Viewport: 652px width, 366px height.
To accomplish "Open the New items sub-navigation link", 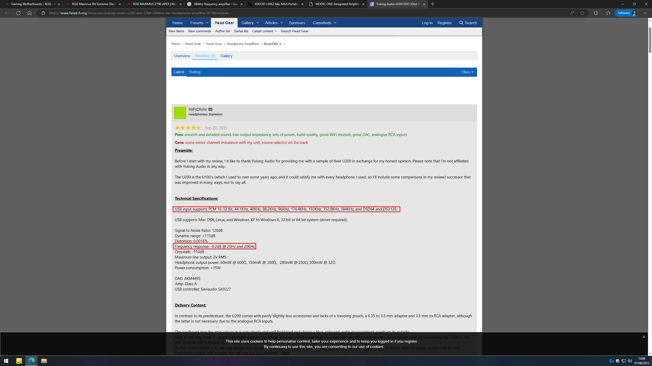I will pos(176,31).
